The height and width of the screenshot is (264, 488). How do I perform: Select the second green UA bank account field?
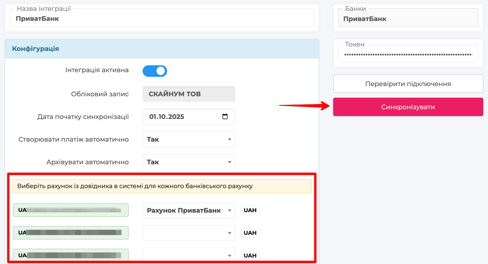[71, 233]
